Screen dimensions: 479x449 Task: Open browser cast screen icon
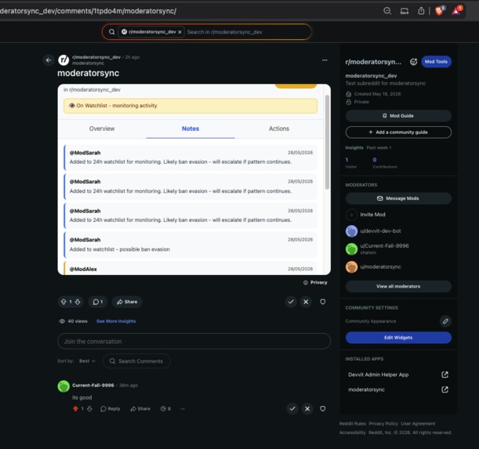pyautogui.click(x=405, y=11)
